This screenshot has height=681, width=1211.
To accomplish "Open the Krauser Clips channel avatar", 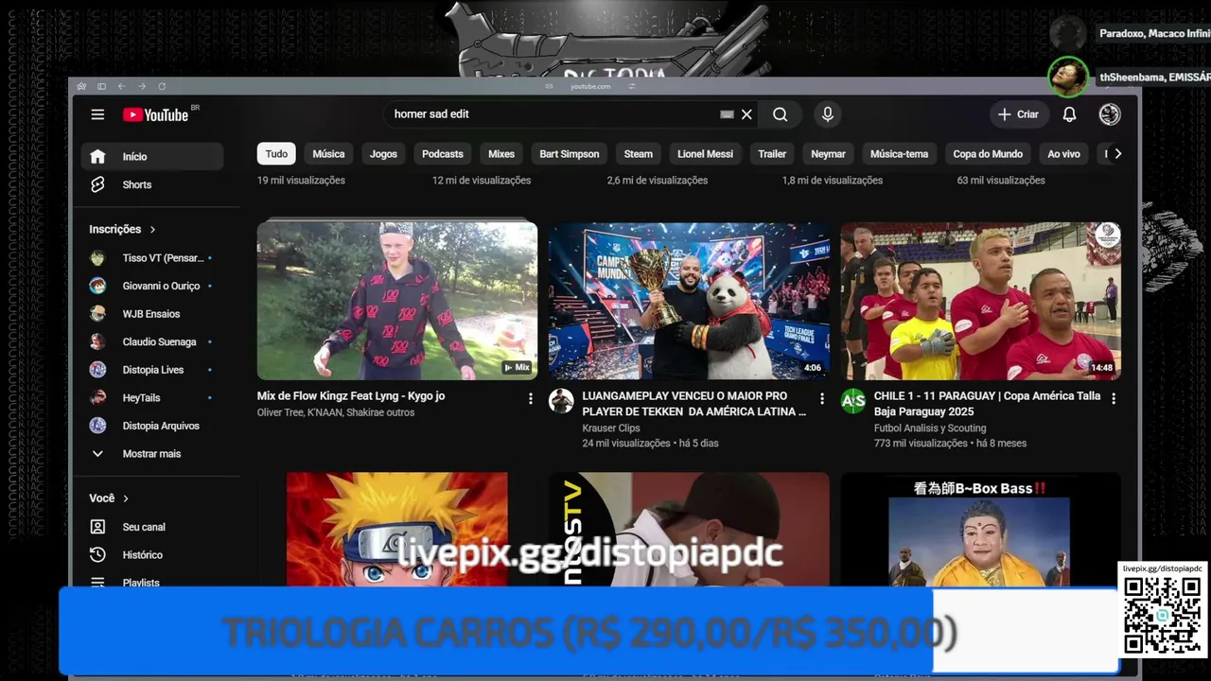I will [x=561, y=400].
